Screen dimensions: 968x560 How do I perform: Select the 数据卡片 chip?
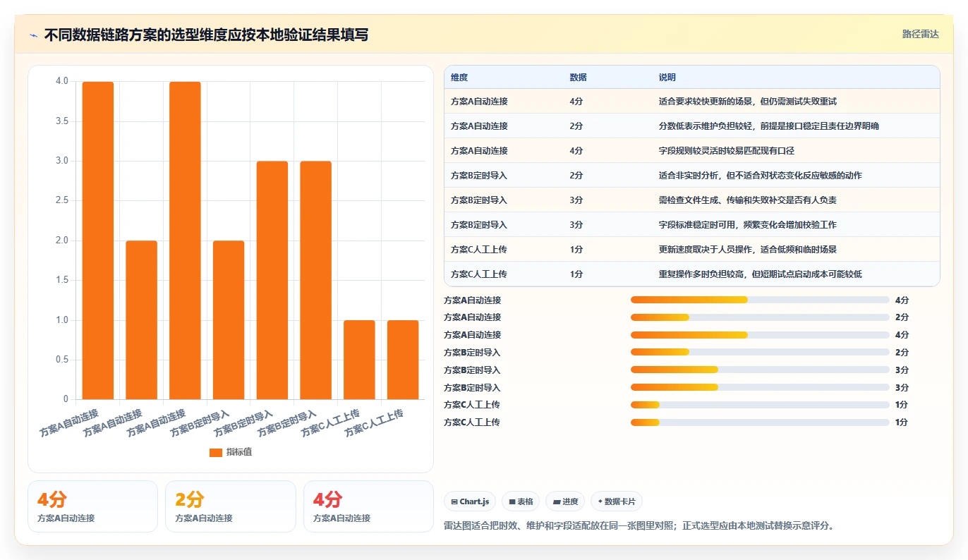tap(616, 501)
